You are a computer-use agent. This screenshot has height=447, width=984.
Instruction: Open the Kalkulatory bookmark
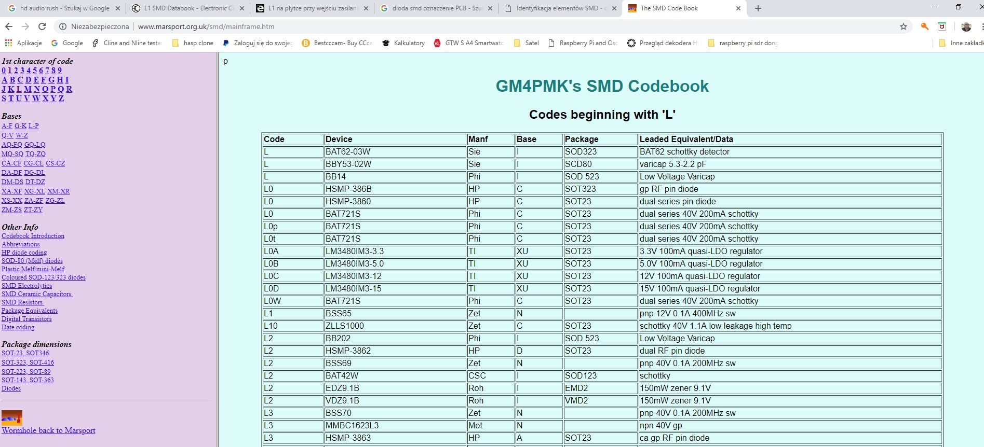tap(403, 43)
